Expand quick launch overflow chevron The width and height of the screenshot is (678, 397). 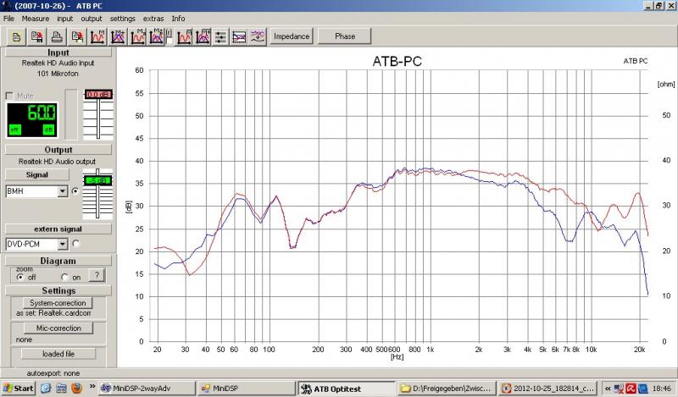(x=92, y=386)
